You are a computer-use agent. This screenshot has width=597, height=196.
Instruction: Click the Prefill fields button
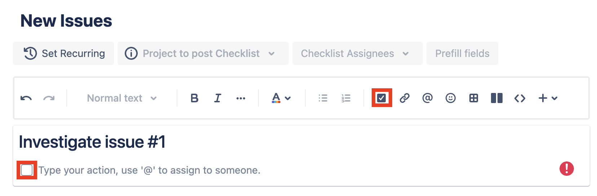462,53
